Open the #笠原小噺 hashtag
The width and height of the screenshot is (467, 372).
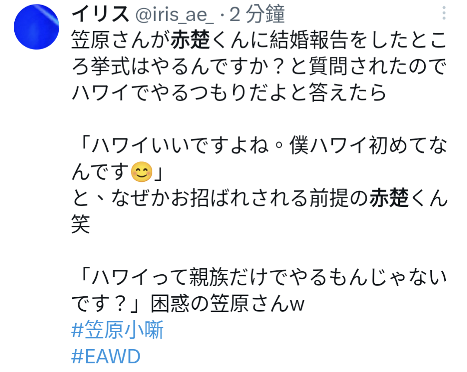118,330
